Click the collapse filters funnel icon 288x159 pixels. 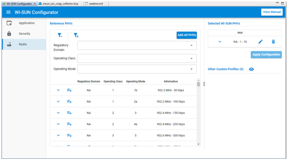pyautogui.click(x=60, y=35)
